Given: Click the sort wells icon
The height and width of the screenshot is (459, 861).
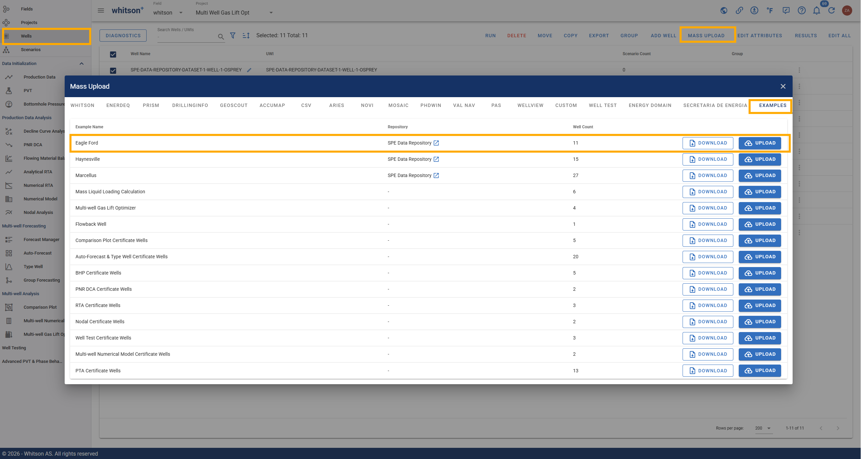Looking at the screenshot, I should (x=246, y=36).
